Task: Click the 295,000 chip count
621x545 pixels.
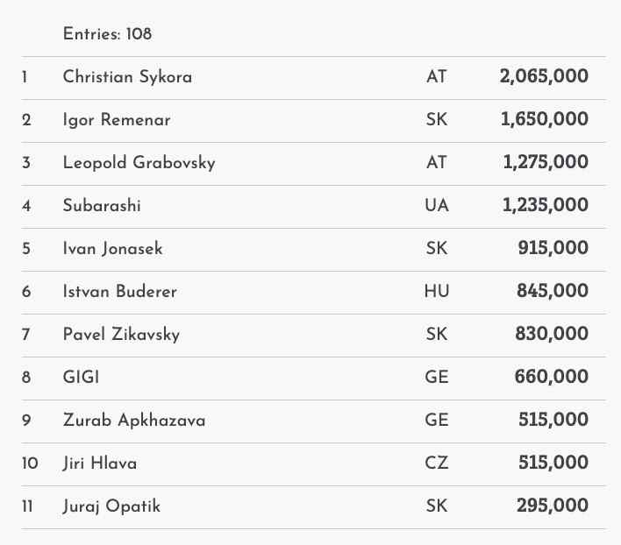Action: tap(552, 506)
